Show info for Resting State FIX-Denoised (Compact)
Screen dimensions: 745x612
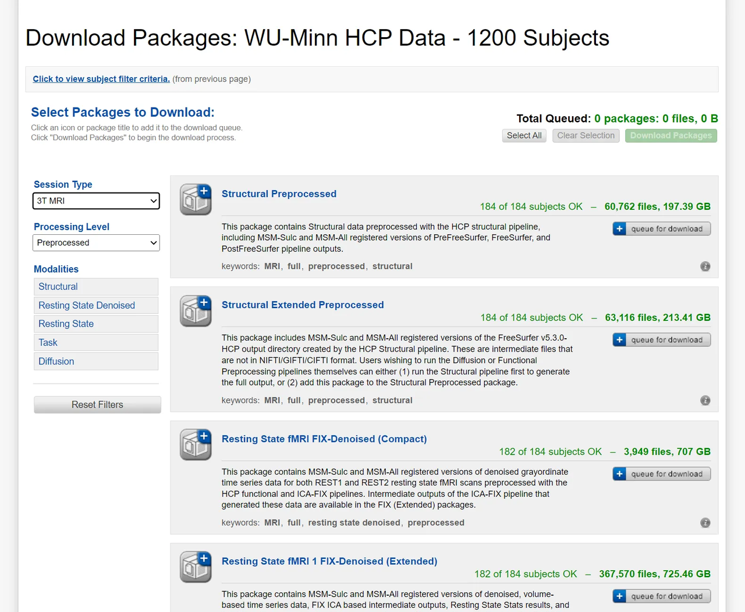click(x=705, y=522)
